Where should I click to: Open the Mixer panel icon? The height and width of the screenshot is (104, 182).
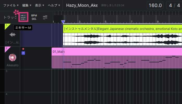coord(23,17)
